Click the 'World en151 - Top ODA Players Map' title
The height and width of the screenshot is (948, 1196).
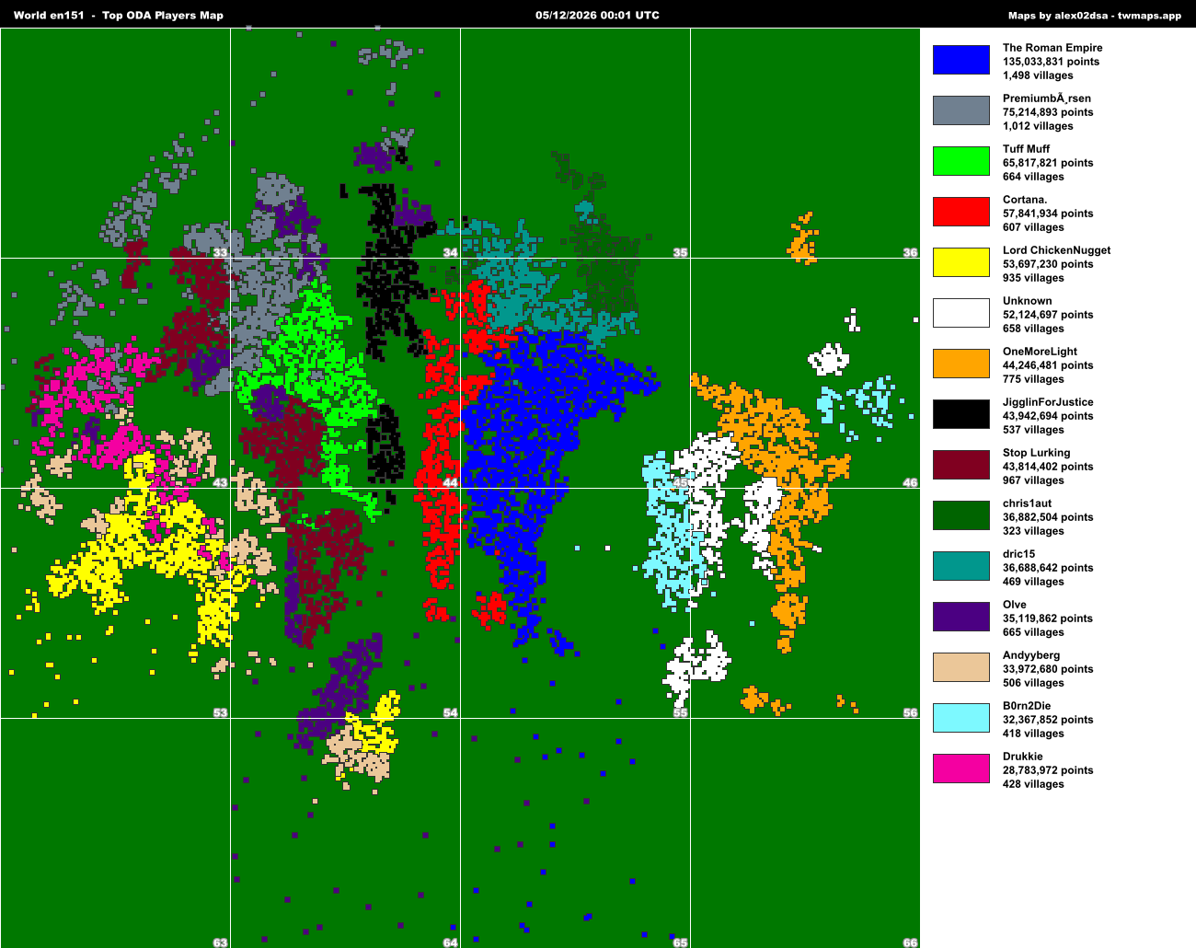119,16
